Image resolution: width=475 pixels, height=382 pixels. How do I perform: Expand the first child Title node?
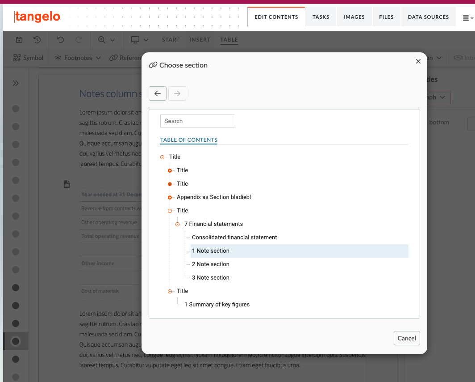pos(170,170)
